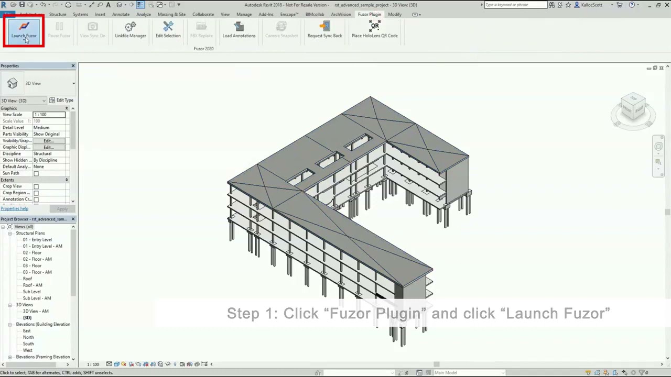The height and width of the screenshot is (377, 671).
Task: Open the Massing & Site ribbon tab
Action: 171,14
